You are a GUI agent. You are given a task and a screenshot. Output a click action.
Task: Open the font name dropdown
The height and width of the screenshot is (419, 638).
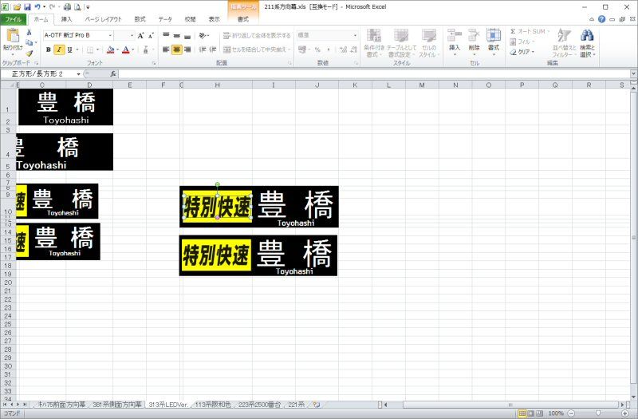pyautogui.click(x=110, y=36)
